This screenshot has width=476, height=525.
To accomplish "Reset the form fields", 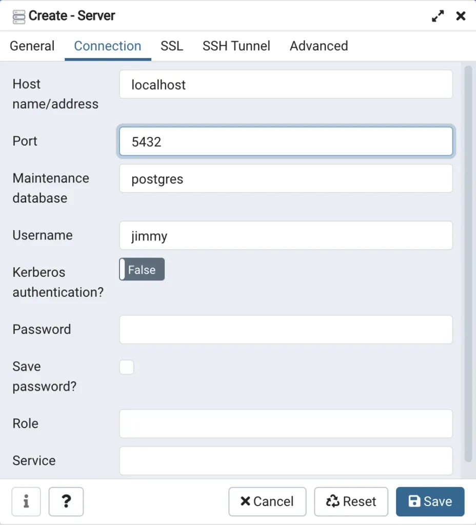I will (351, 501).
